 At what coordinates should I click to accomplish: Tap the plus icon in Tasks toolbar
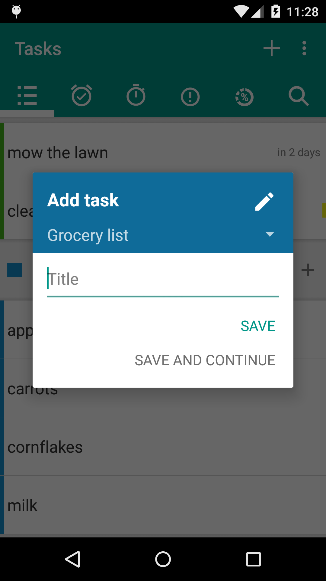tap(272, 48)
